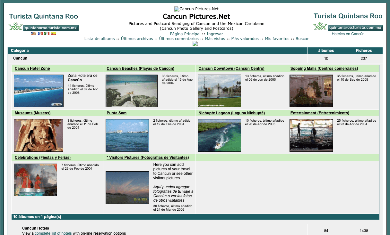Click the right Turista Quintana Roo logo

click(348, 21)
